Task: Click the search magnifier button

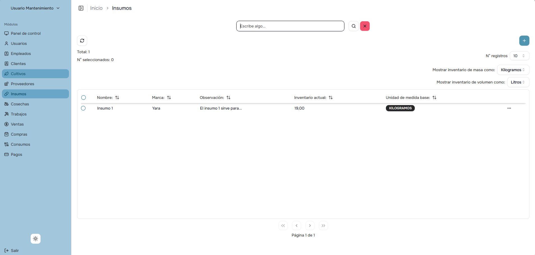Action: pos(354,26)
